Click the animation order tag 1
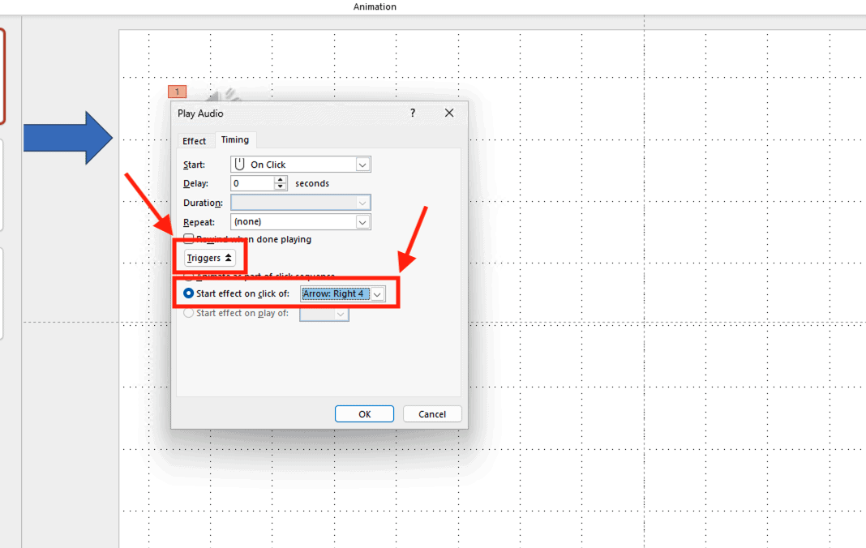The image size is (866, 548). point(178,92)
